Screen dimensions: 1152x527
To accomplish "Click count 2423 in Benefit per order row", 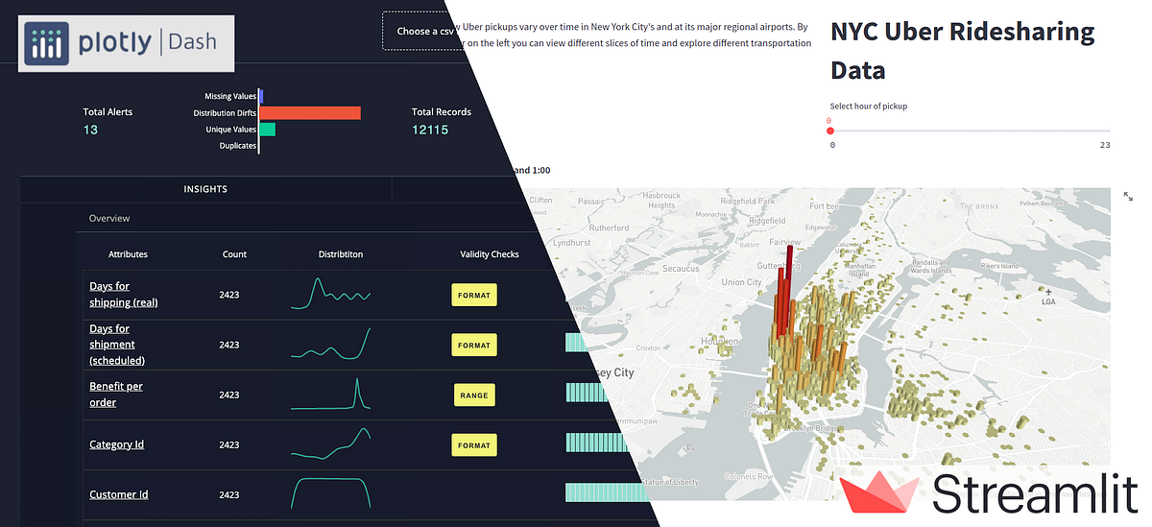I will (x=229, y=395).
